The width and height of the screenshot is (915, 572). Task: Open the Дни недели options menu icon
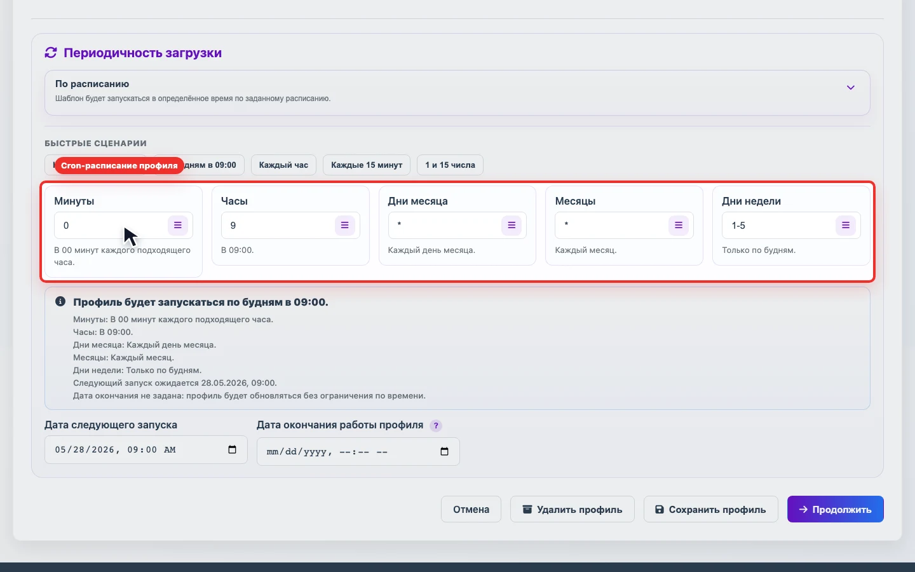tap(846, 226)
